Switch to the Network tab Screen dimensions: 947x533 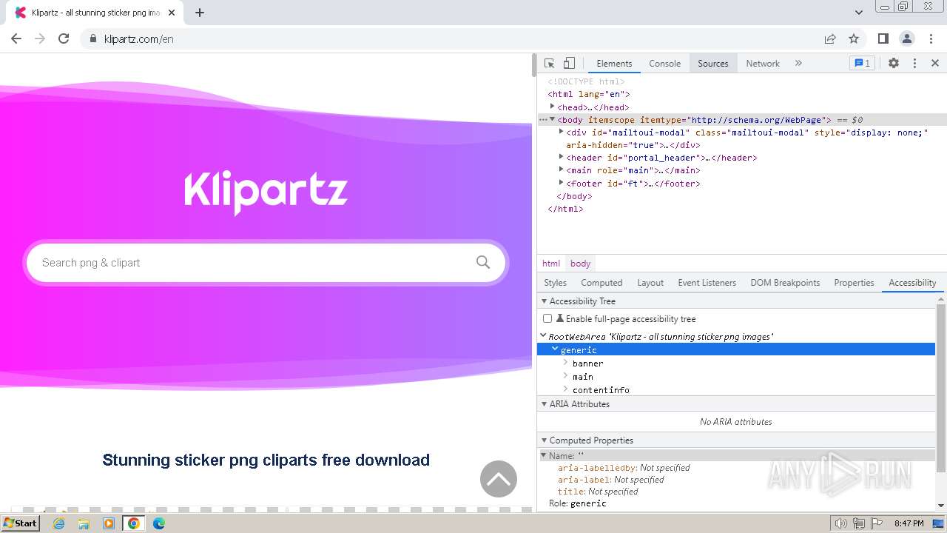[x=763, y=63]
